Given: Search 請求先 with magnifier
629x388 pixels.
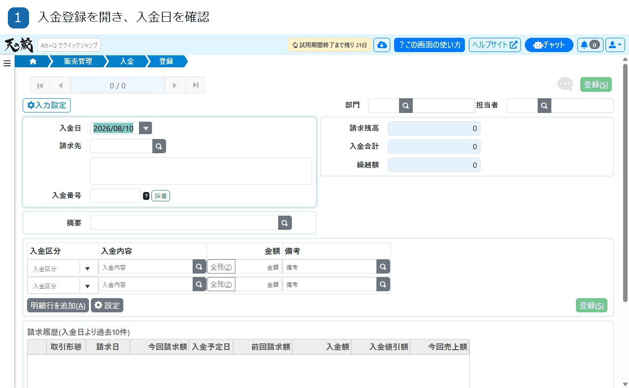Looking at the screenshot, I should point(159,146).
